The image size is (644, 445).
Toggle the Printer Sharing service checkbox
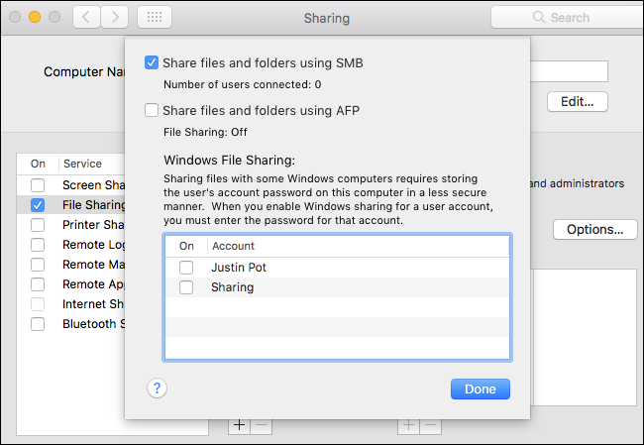38,225
